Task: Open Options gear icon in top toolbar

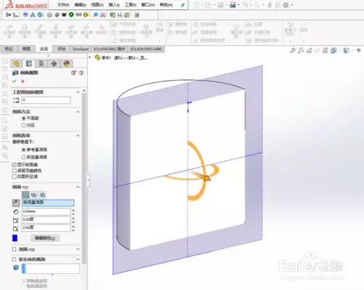Action: [286, 5]
